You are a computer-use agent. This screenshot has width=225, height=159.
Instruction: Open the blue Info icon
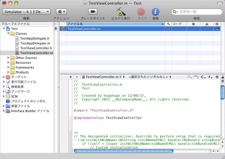pos(156,12)
